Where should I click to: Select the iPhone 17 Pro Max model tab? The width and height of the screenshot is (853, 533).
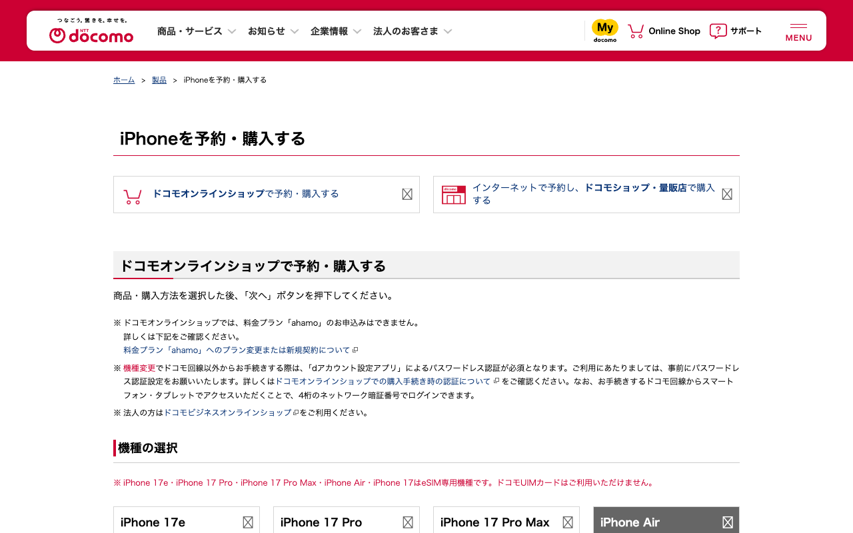506,520
